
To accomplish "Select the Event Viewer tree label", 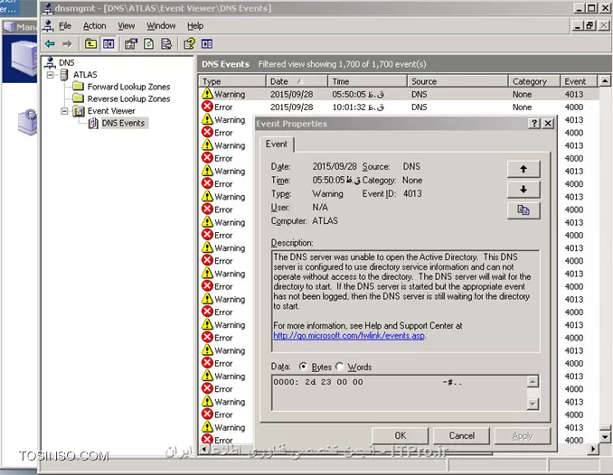I will pyautogui.click(x=111, y=111).
